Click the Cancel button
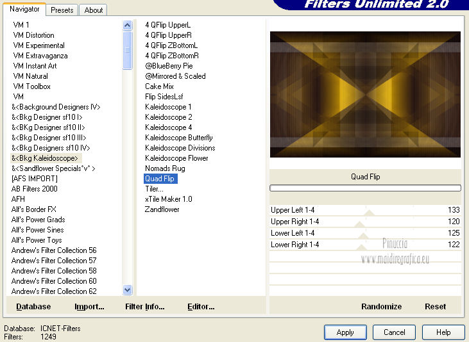Image resolution: width=469 pixels, height=342 pixels. click(x=394, y=332)
